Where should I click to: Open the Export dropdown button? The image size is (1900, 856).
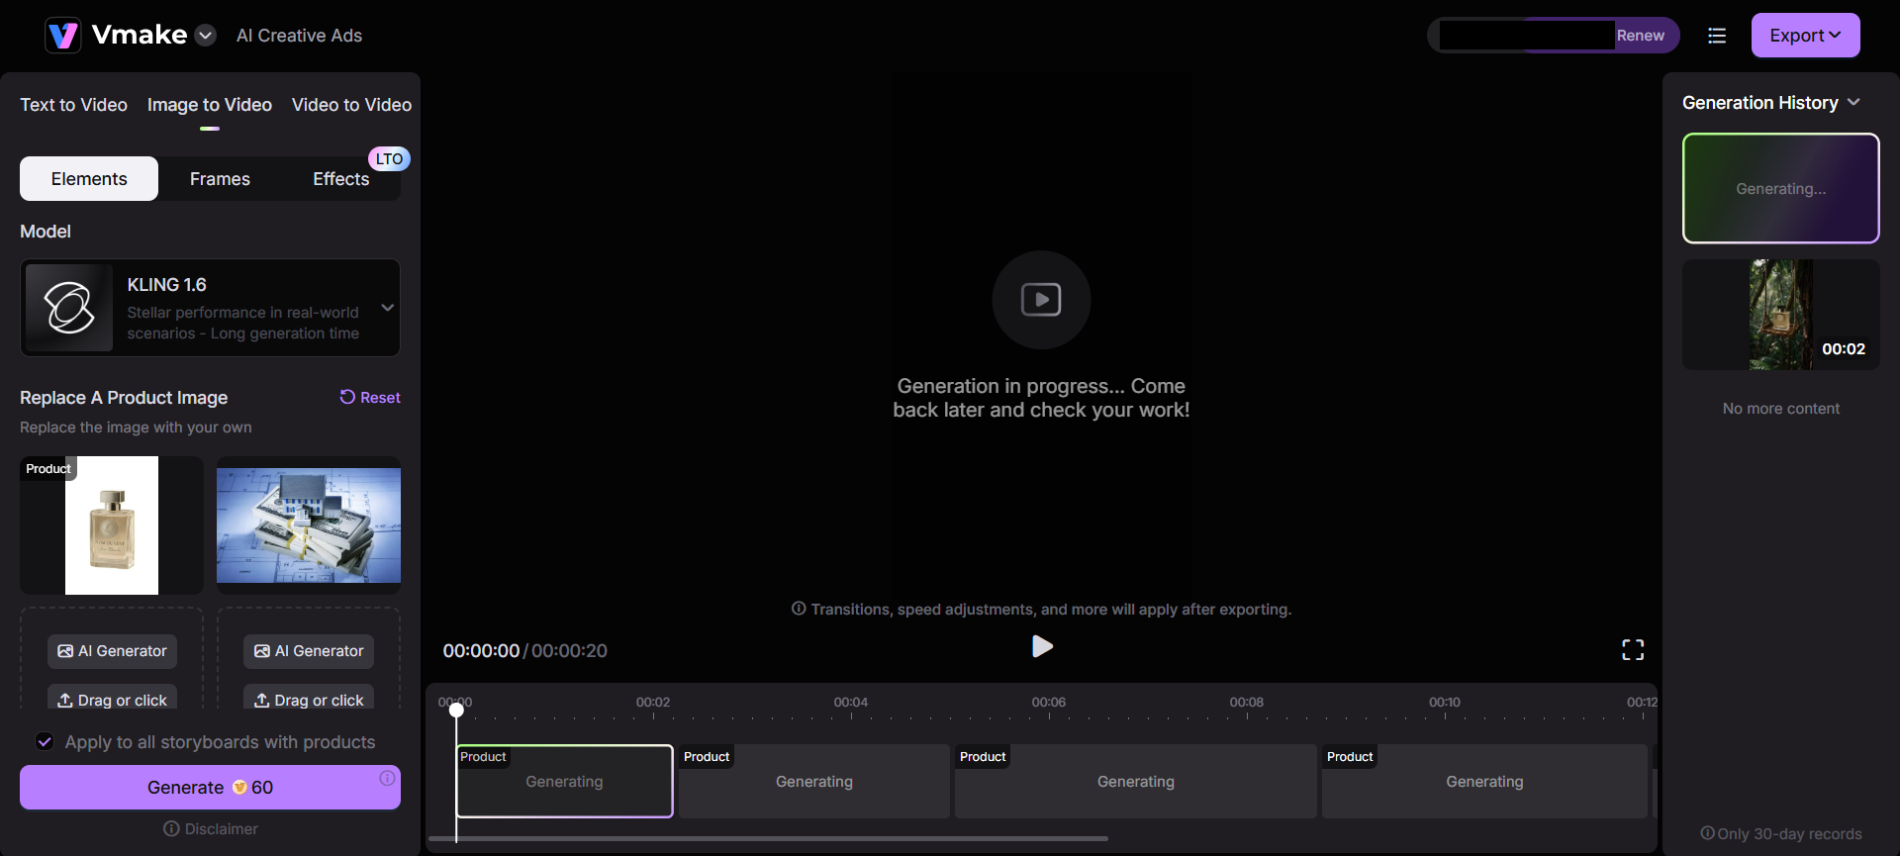[x=1805, y=36]
